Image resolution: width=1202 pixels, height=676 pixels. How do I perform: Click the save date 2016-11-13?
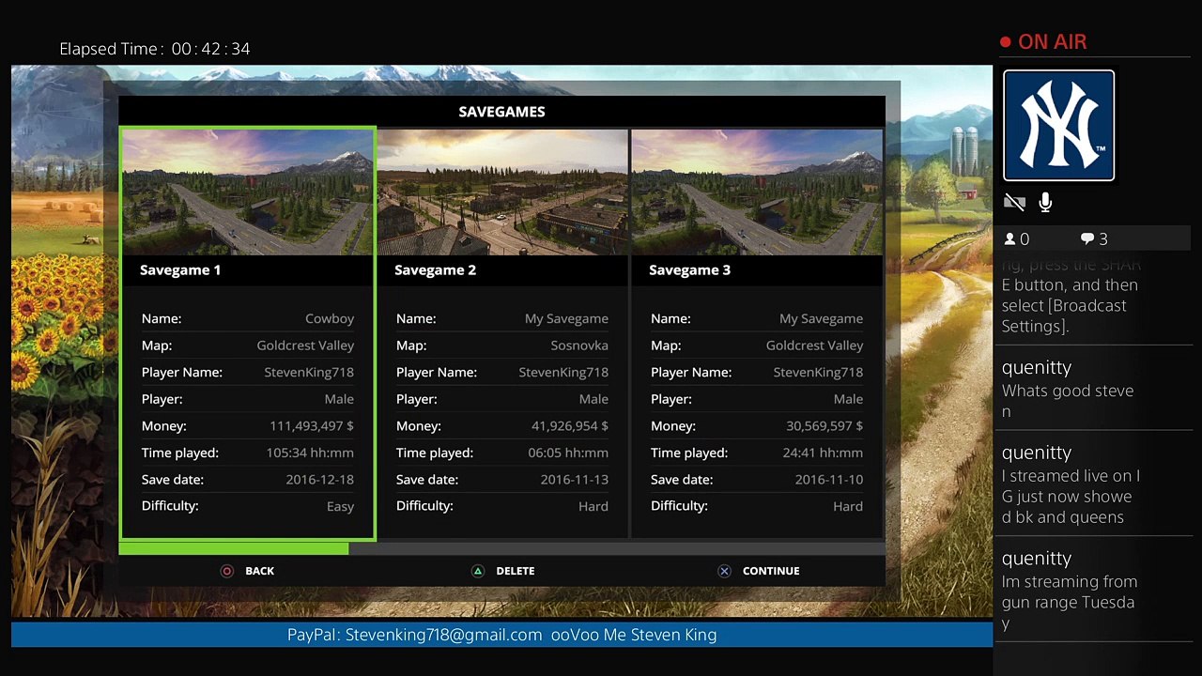(575, 480)
